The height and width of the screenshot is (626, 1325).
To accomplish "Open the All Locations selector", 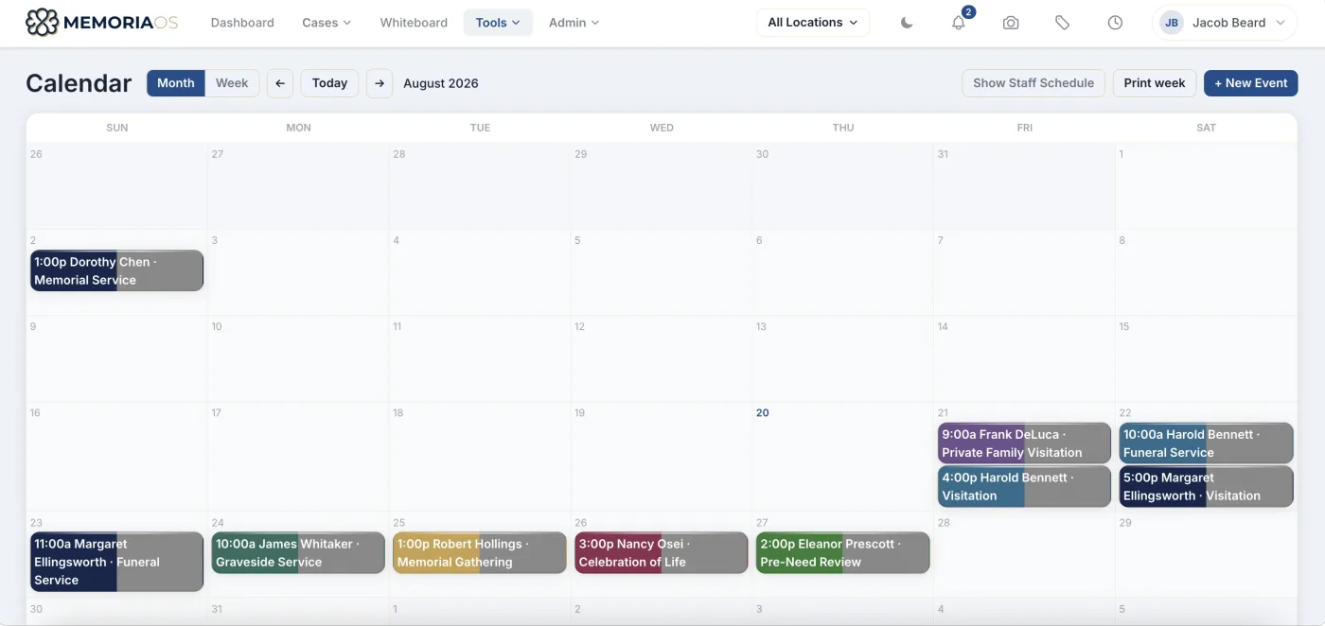I will [x=813, y=23].
